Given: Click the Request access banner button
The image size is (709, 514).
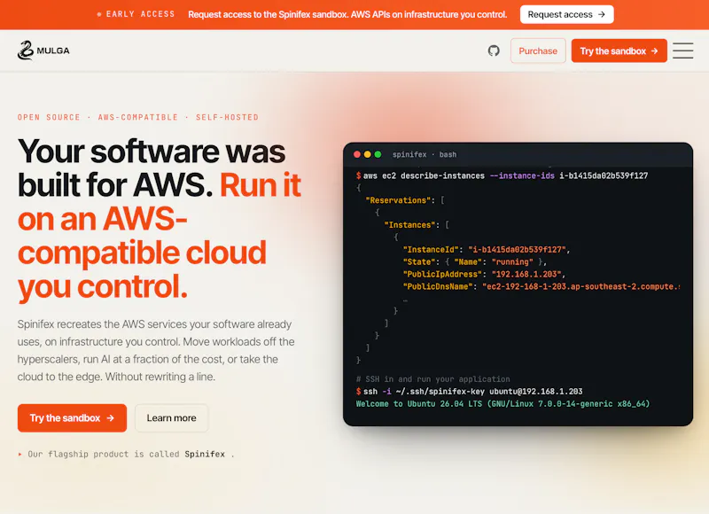Looking at the screenshot, I should tap(566, 14).
